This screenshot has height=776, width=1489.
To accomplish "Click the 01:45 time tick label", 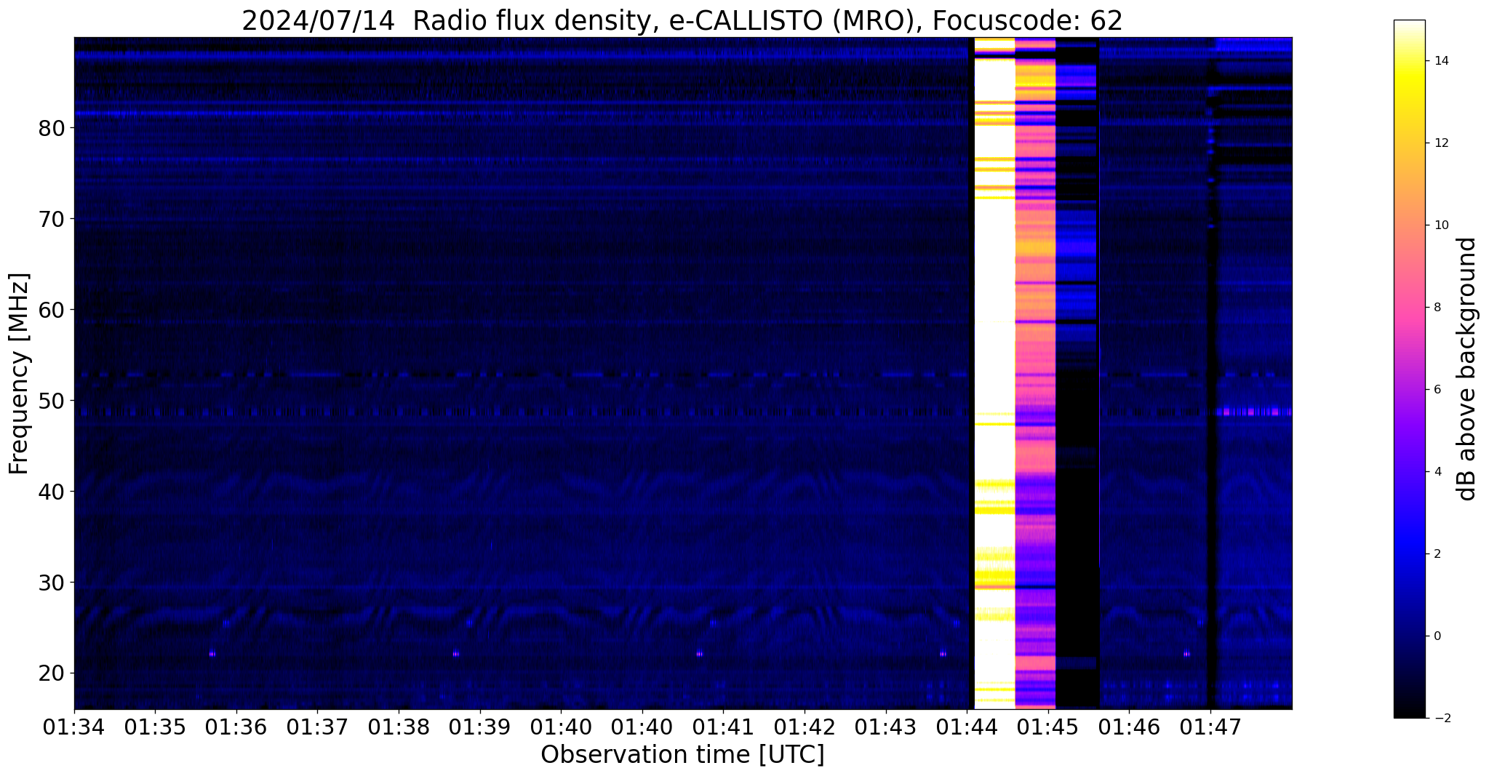I will pyautogui.click(x=1047, y=726).
